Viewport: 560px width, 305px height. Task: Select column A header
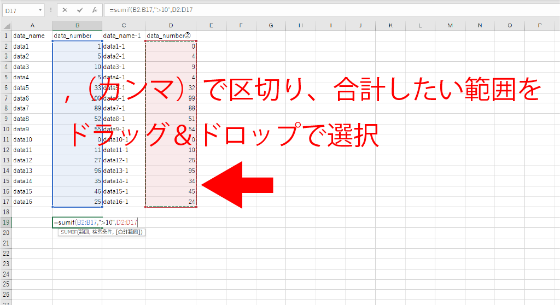(x=32, y=26)
